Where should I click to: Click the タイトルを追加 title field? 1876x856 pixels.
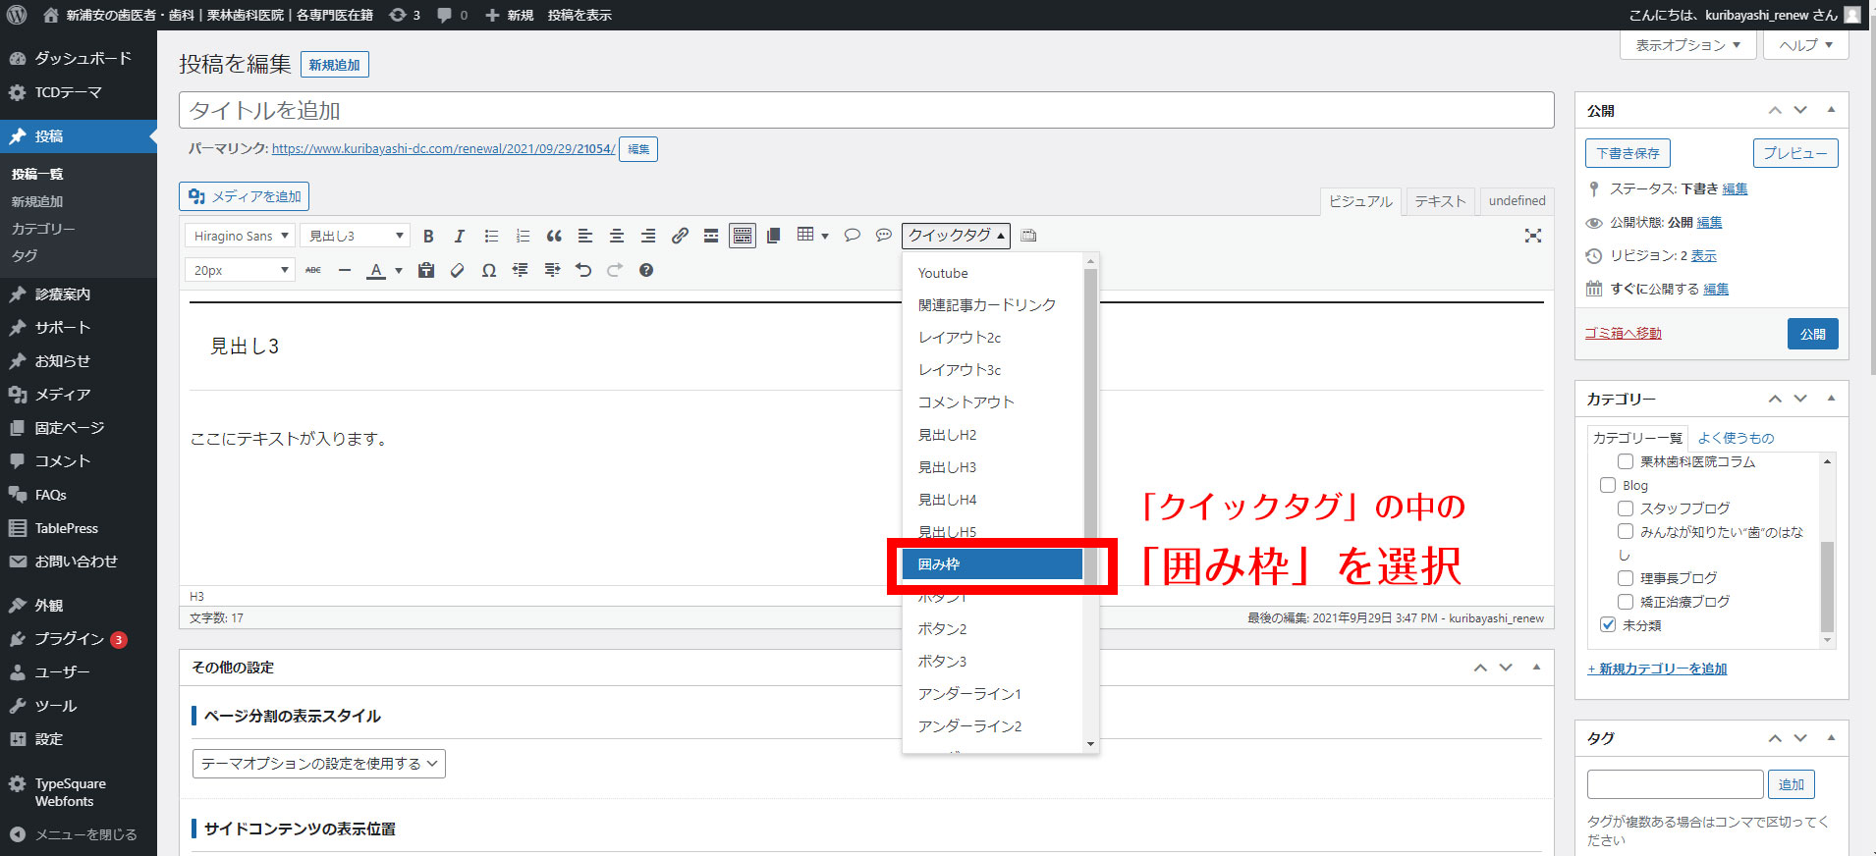pos(865,110)
